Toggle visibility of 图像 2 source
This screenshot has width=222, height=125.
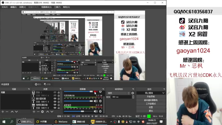55,92
